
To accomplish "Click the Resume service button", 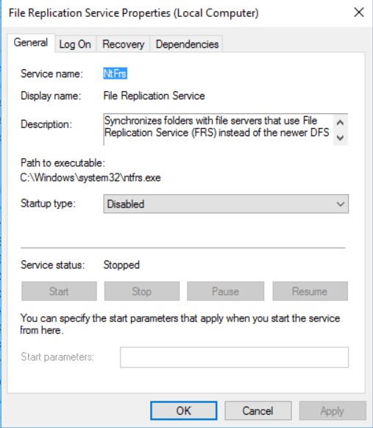I will coord(310,291).
